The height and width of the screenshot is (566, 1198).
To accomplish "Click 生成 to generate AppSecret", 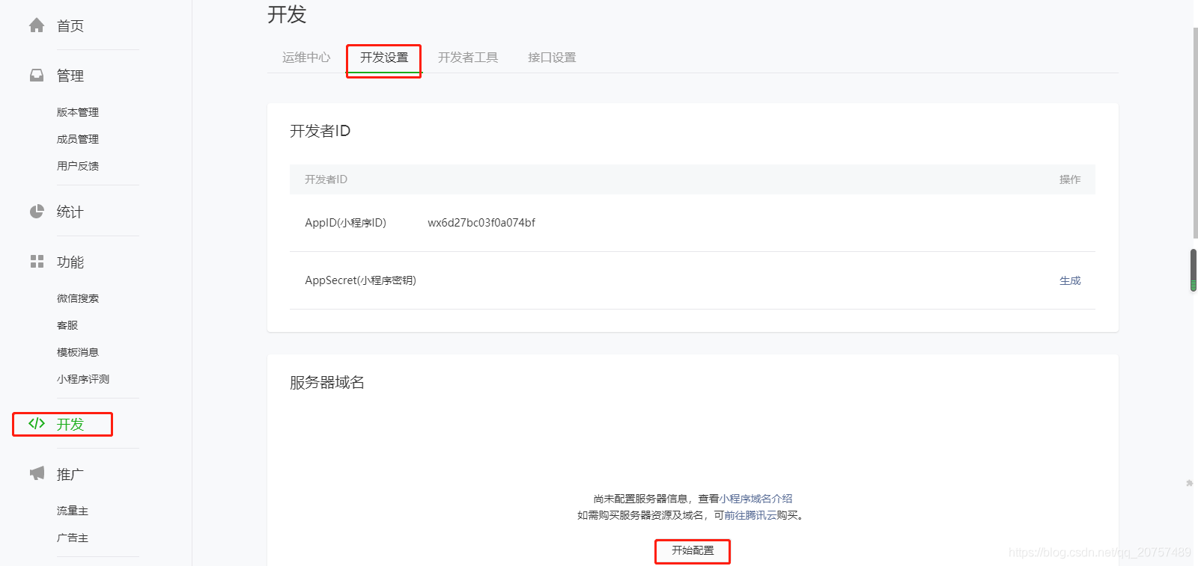I will [x=1070, y=280].
